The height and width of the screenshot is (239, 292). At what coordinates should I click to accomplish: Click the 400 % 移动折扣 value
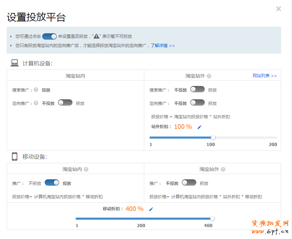click(134, 209)
